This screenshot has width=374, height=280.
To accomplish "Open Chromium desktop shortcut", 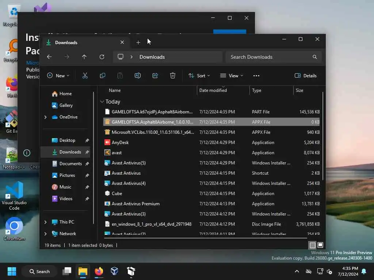I will 14,229.
